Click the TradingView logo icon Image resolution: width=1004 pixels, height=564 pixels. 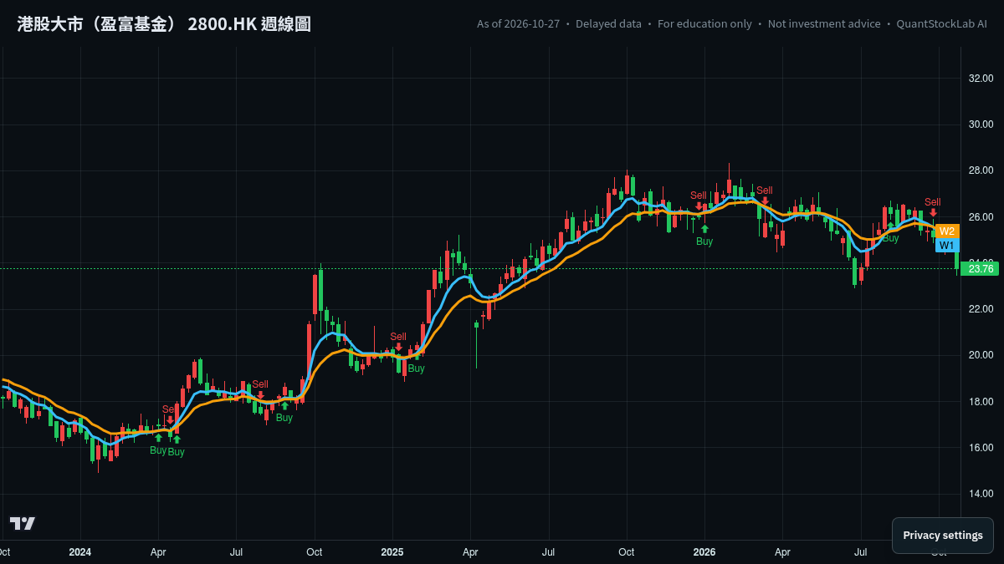(23, 524)
